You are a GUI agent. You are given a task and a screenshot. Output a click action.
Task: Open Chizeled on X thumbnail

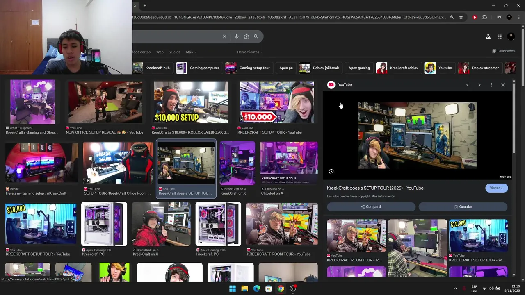289,163
